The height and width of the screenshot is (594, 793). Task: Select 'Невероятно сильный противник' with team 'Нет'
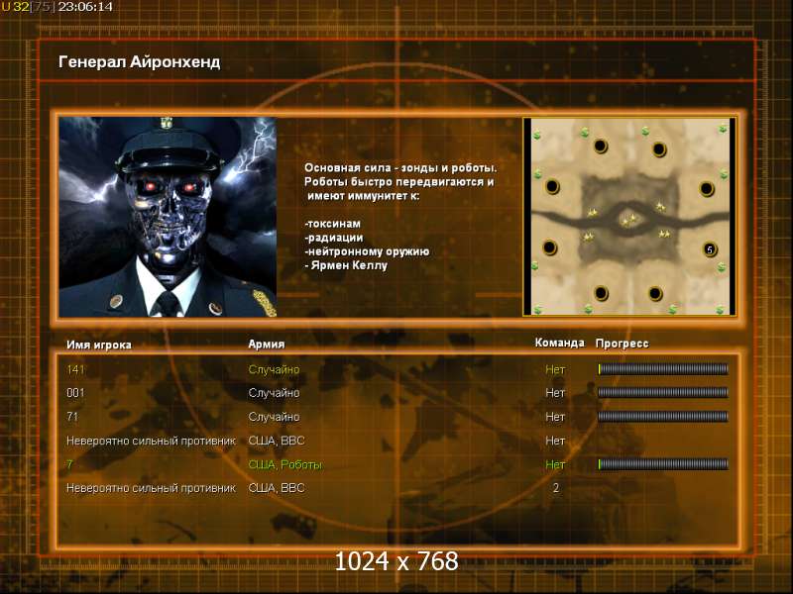point(151,441)
